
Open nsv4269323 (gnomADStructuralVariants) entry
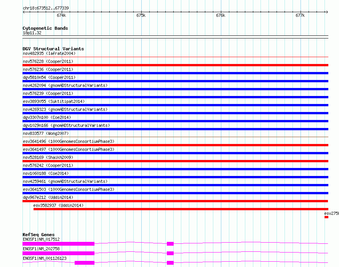point(65,109)
